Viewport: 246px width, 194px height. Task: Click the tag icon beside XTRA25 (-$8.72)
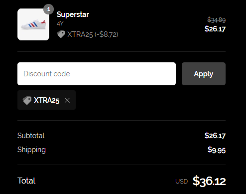[61, 34]
